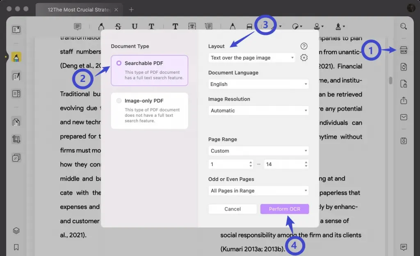Open the Document Language dropdown
Image resolution: width=420 pixels, height=256 pixels.
(258, 84)
